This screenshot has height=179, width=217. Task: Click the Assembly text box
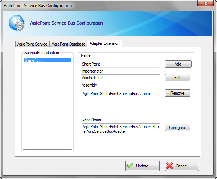click(120, 102)
